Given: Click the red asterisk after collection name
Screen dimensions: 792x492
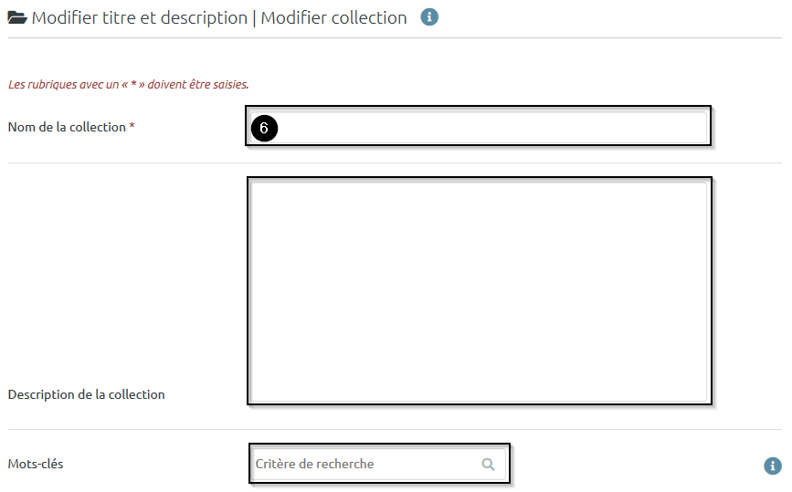Looking at the screenshot, I should tap(132, 127).
